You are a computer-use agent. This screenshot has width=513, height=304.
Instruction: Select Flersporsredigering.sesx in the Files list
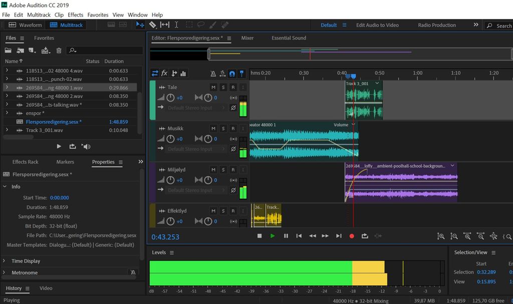(x=53, y=122)
